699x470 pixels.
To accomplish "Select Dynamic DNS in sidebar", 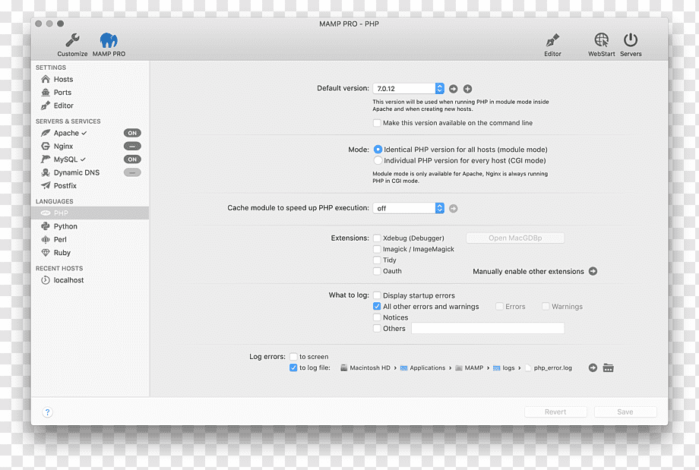I will tap(77, 172).
